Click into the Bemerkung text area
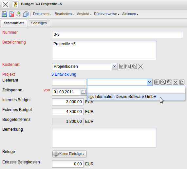Screen dimensions: 187x169 click(104, 138)
